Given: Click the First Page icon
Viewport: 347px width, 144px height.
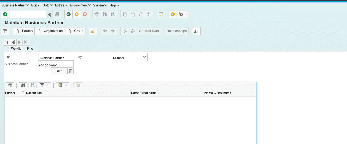Looking at the screenshot, I should click(125, 14).
